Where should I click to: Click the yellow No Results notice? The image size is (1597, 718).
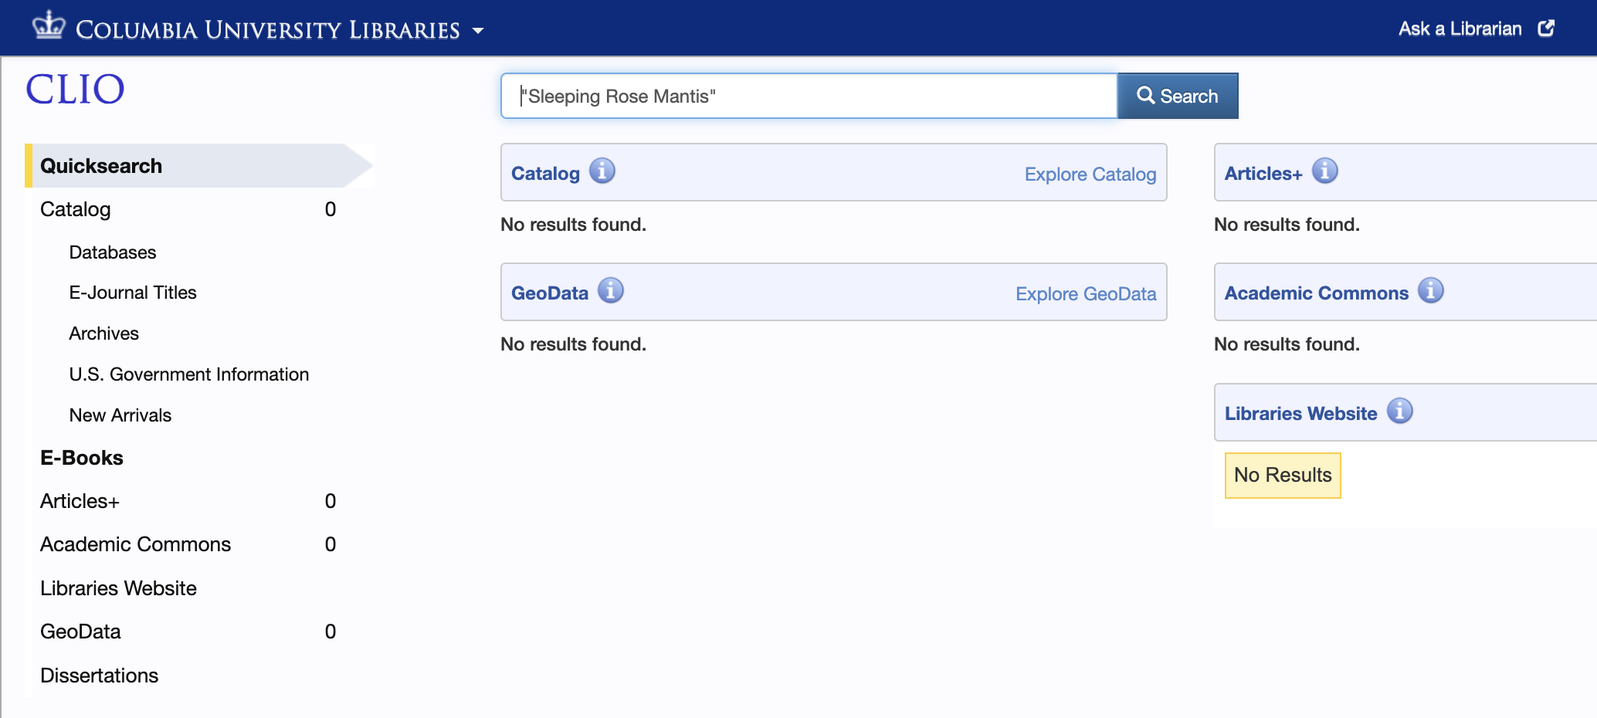click(x=1283, y=475)
